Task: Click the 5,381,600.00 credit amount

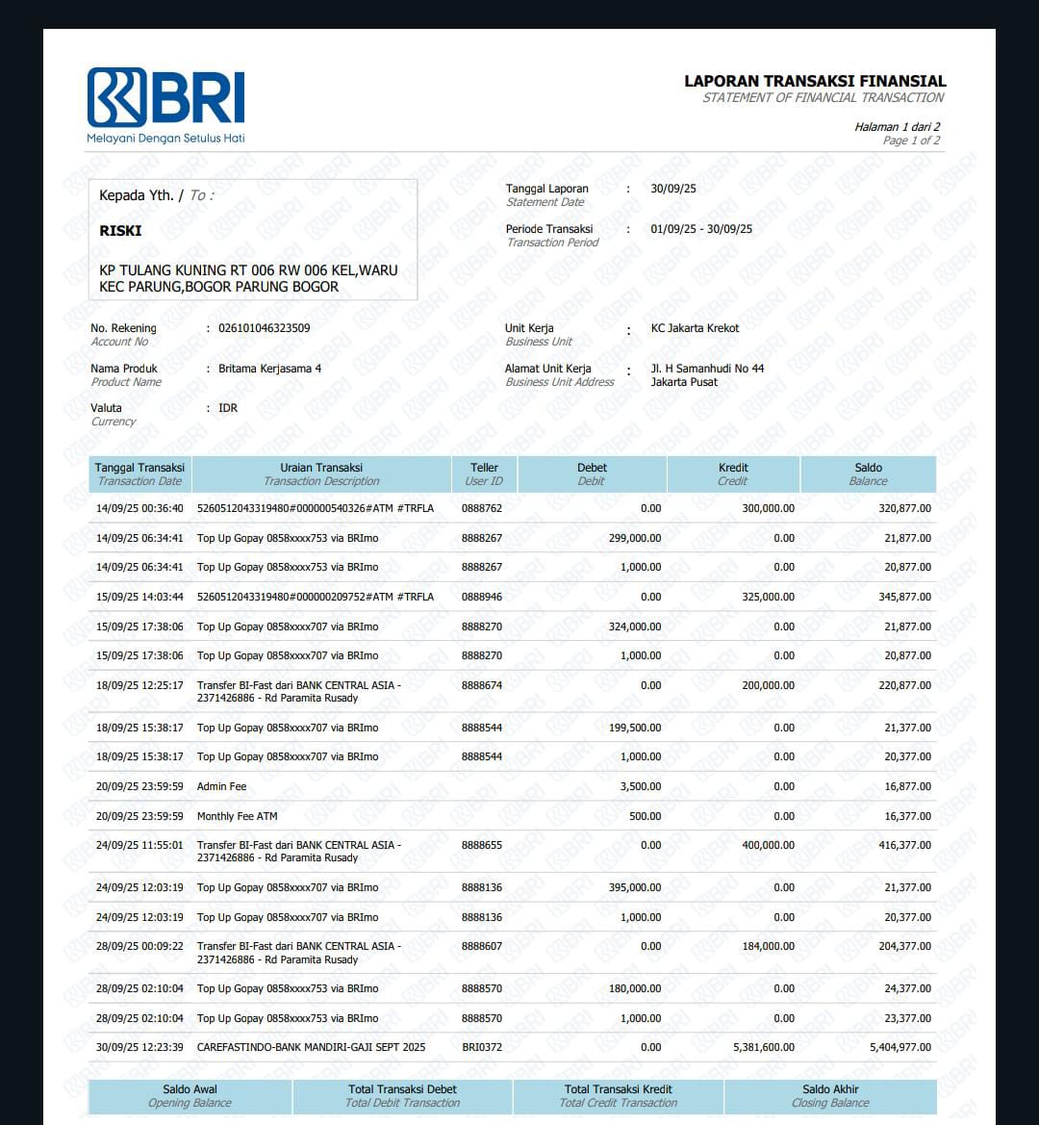Action: [x=763, y=1047]
